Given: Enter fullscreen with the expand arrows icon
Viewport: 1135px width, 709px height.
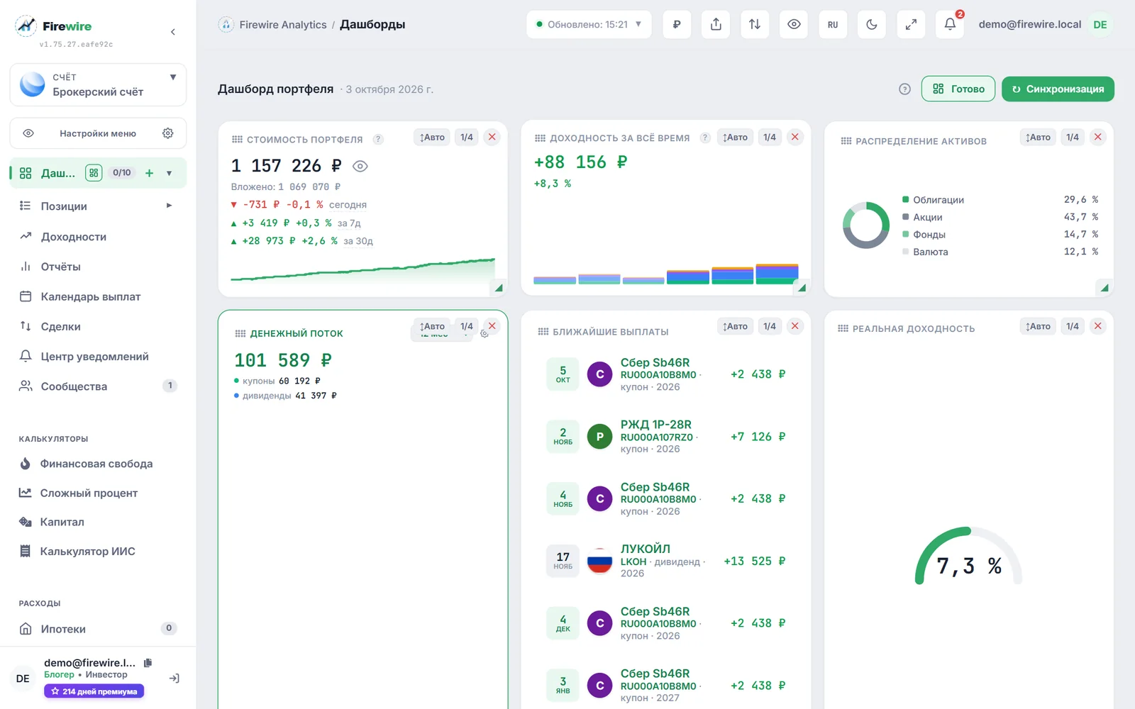Looking at the screenshot, I should pyautogui.click(x=911, y=25).
